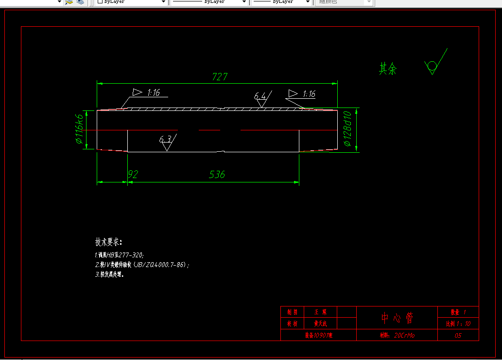Select the checker name 黄天成 cell

(x=320, y=324)
